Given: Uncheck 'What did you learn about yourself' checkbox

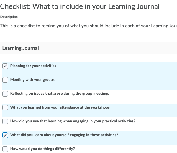Looking at the screenshot, I should [x=5, y=135].
